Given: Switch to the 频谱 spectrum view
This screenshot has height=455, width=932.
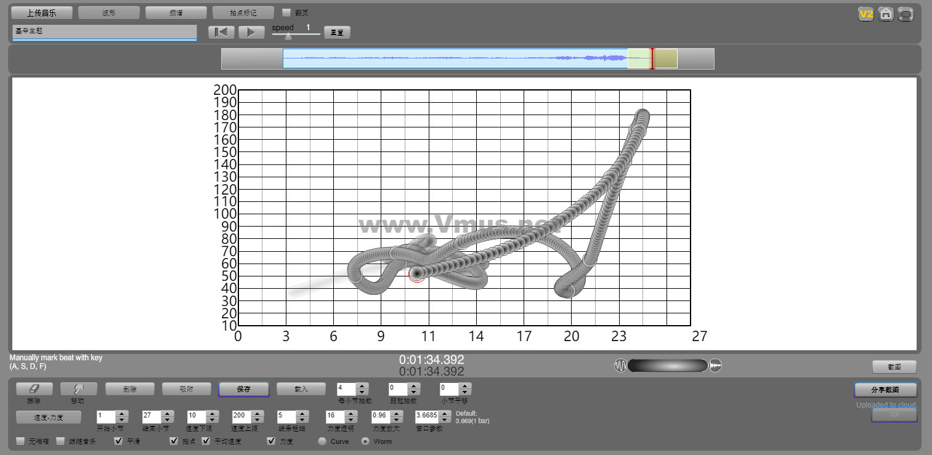Looking at the screenshot, I should pos(176,13).
